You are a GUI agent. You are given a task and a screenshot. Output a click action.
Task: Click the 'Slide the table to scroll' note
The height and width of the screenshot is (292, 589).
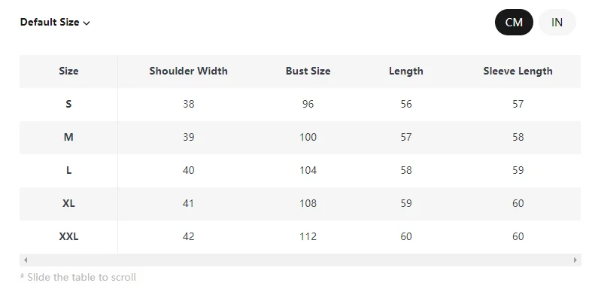(x=77, y=278)
